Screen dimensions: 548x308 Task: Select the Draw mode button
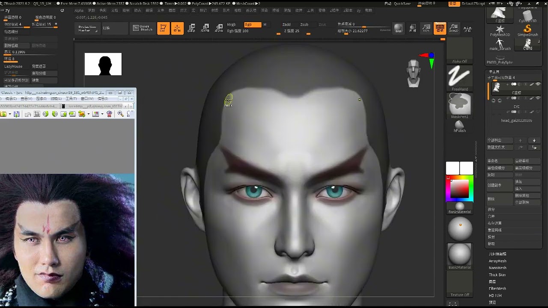pyautogui.click(x=177, y=29)
